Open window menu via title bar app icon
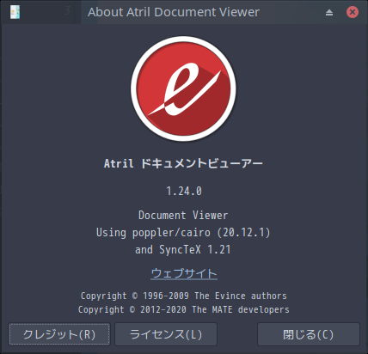This screenshot has height=354, width=368. click(15, 12)
